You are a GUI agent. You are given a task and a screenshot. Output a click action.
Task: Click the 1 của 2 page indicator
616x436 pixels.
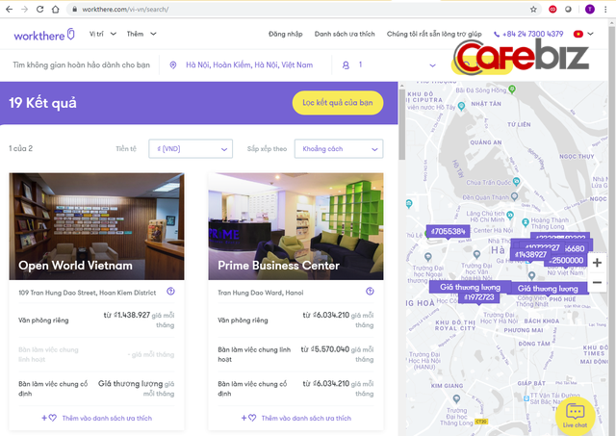(x=21, y=148)
